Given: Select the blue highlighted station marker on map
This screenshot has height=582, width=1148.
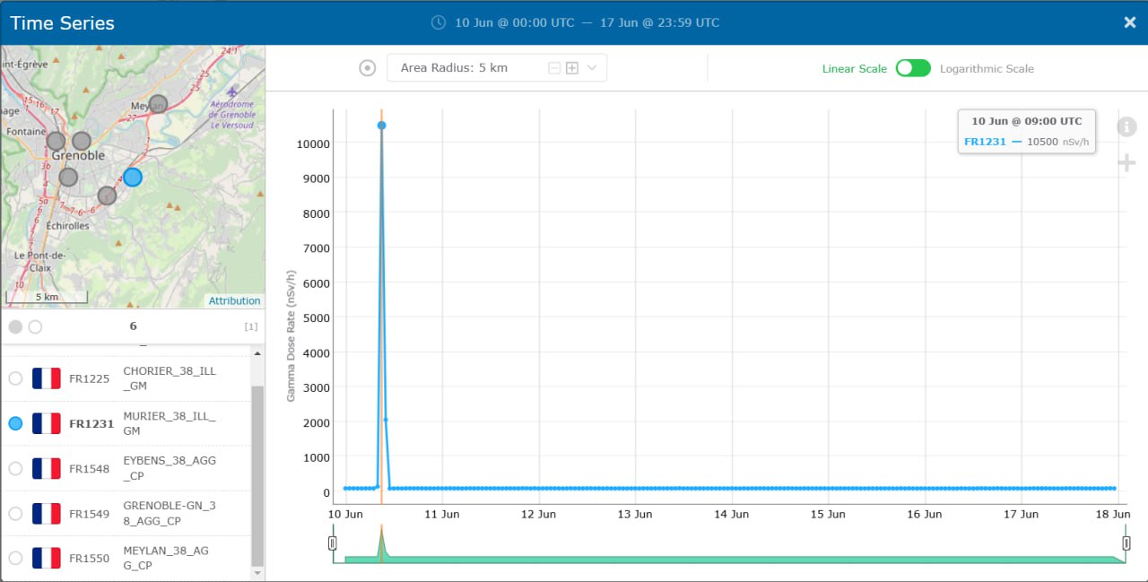Looking at the screenshot, I should coord(133,178).
